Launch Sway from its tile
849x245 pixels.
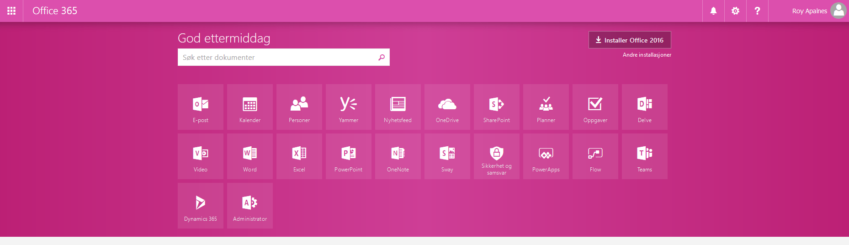[447, 156]
